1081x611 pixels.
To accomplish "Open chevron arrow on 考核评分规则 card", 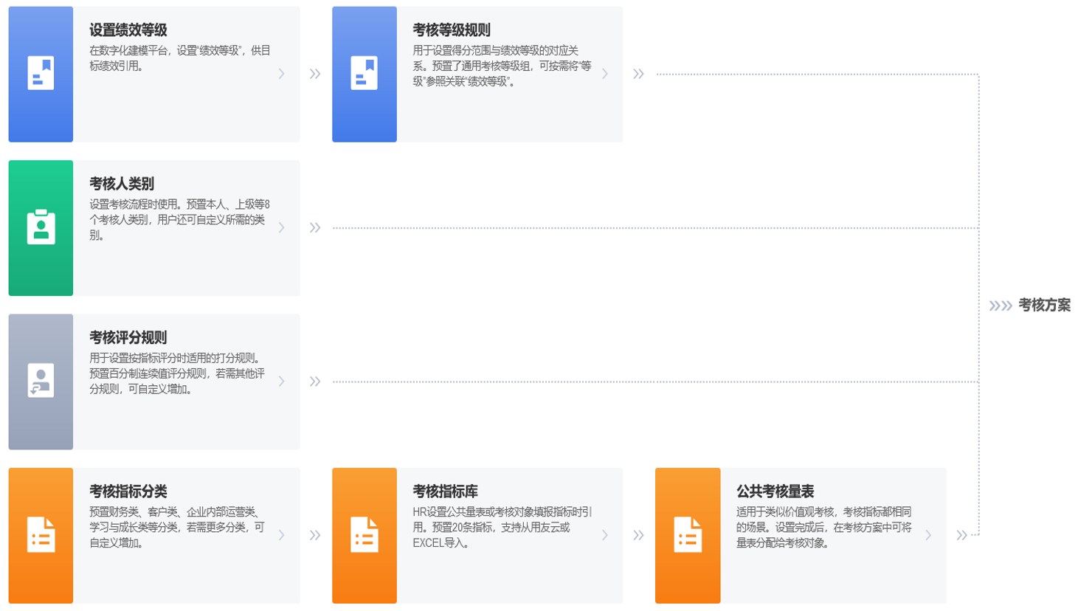I will tap(281, 382).
